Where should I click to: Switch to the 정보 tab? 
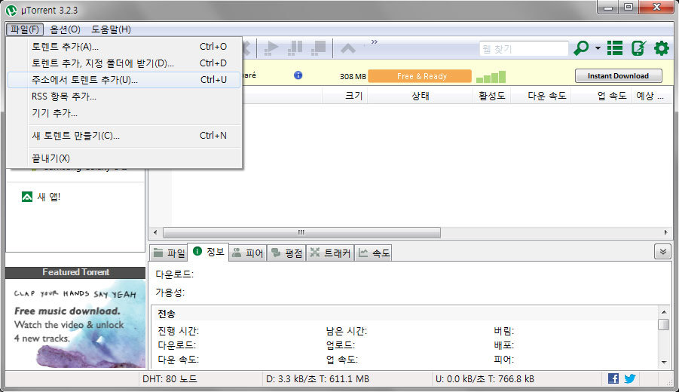pyautogui.click(x=208, y=251)
